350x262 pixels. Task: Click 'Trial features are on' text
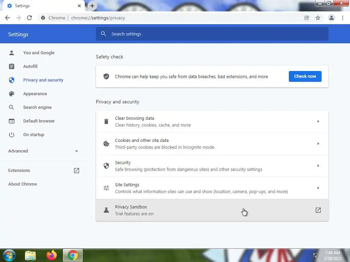pos(134,214)
